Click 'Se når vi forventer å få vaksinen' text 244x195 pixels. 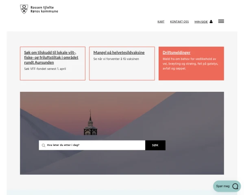click(x=116, y=59)
